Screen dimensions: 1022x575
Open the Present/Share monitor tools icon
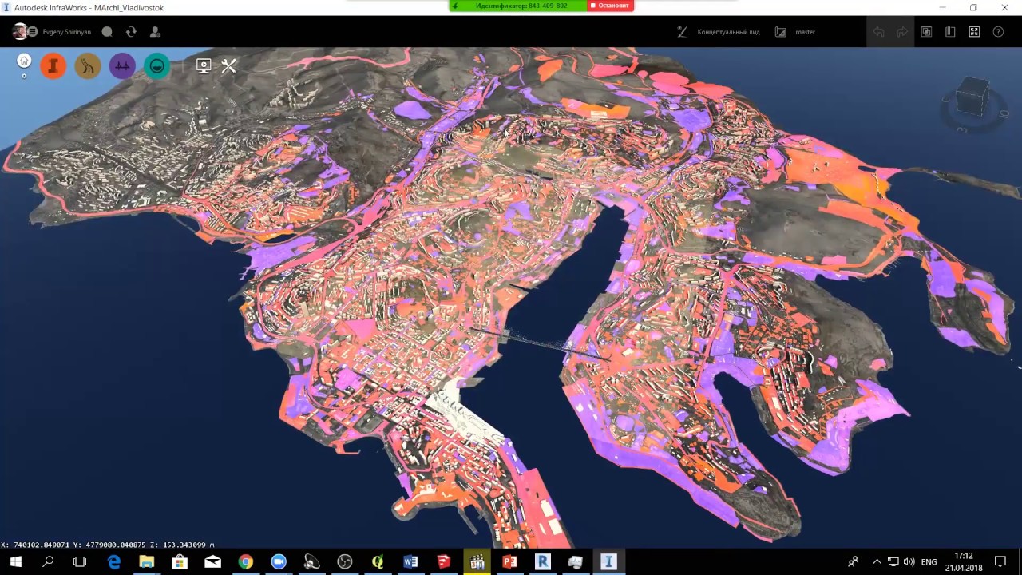pyautogui.click(x=204, y=65)
